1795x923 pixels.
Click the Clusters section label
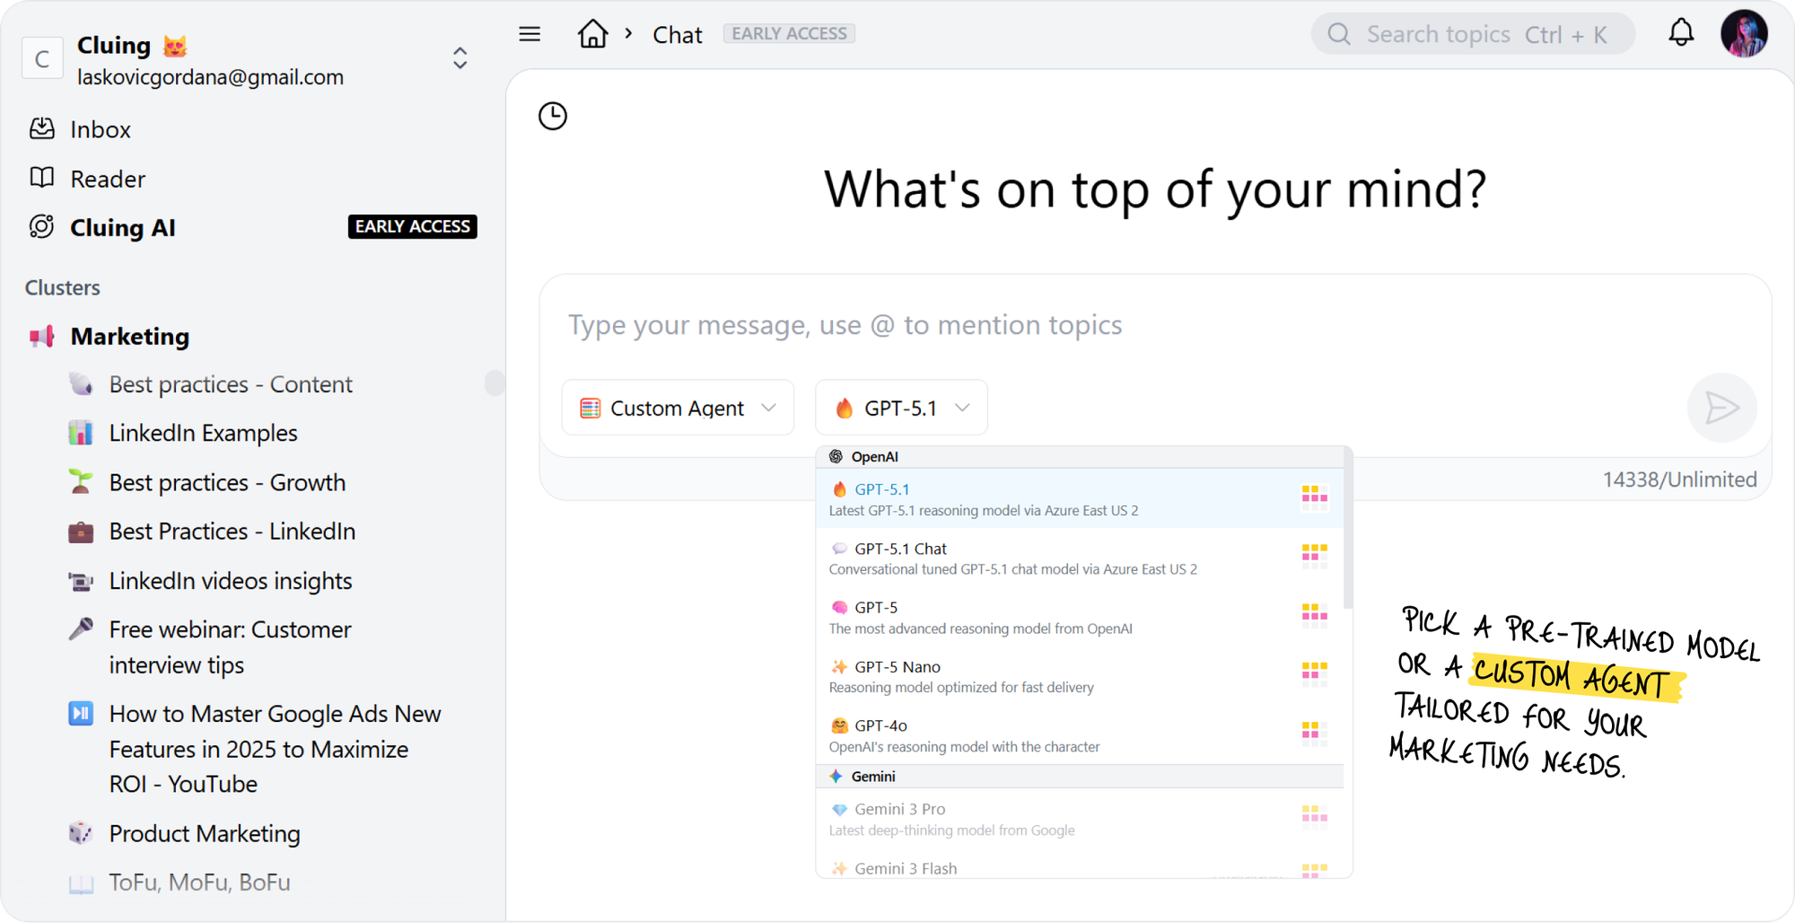click(63, 287)
